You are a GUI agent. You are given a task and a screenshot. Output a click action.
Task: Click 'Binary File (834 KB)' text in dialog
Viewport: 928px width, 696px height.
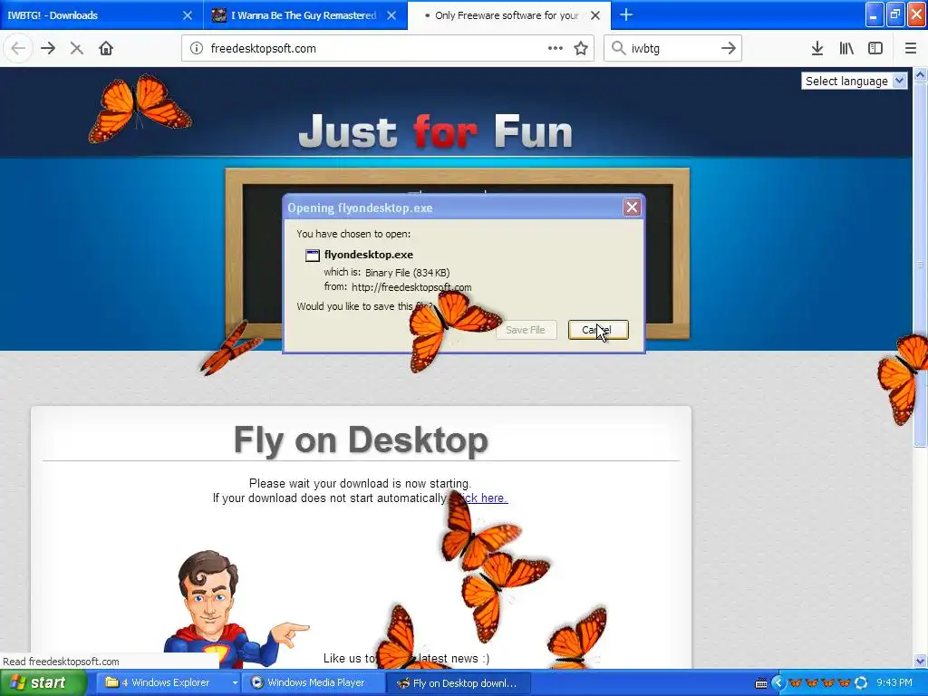407,273
